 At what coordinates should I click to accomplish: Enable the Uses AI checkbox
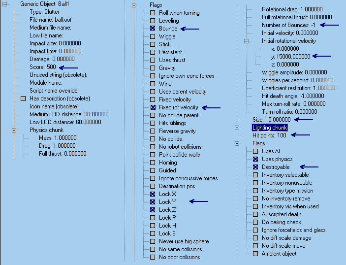(255, 151)
